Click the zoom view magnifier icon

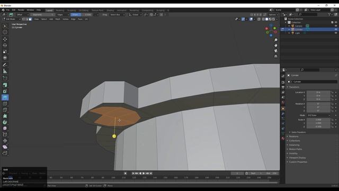click(275, 40)
